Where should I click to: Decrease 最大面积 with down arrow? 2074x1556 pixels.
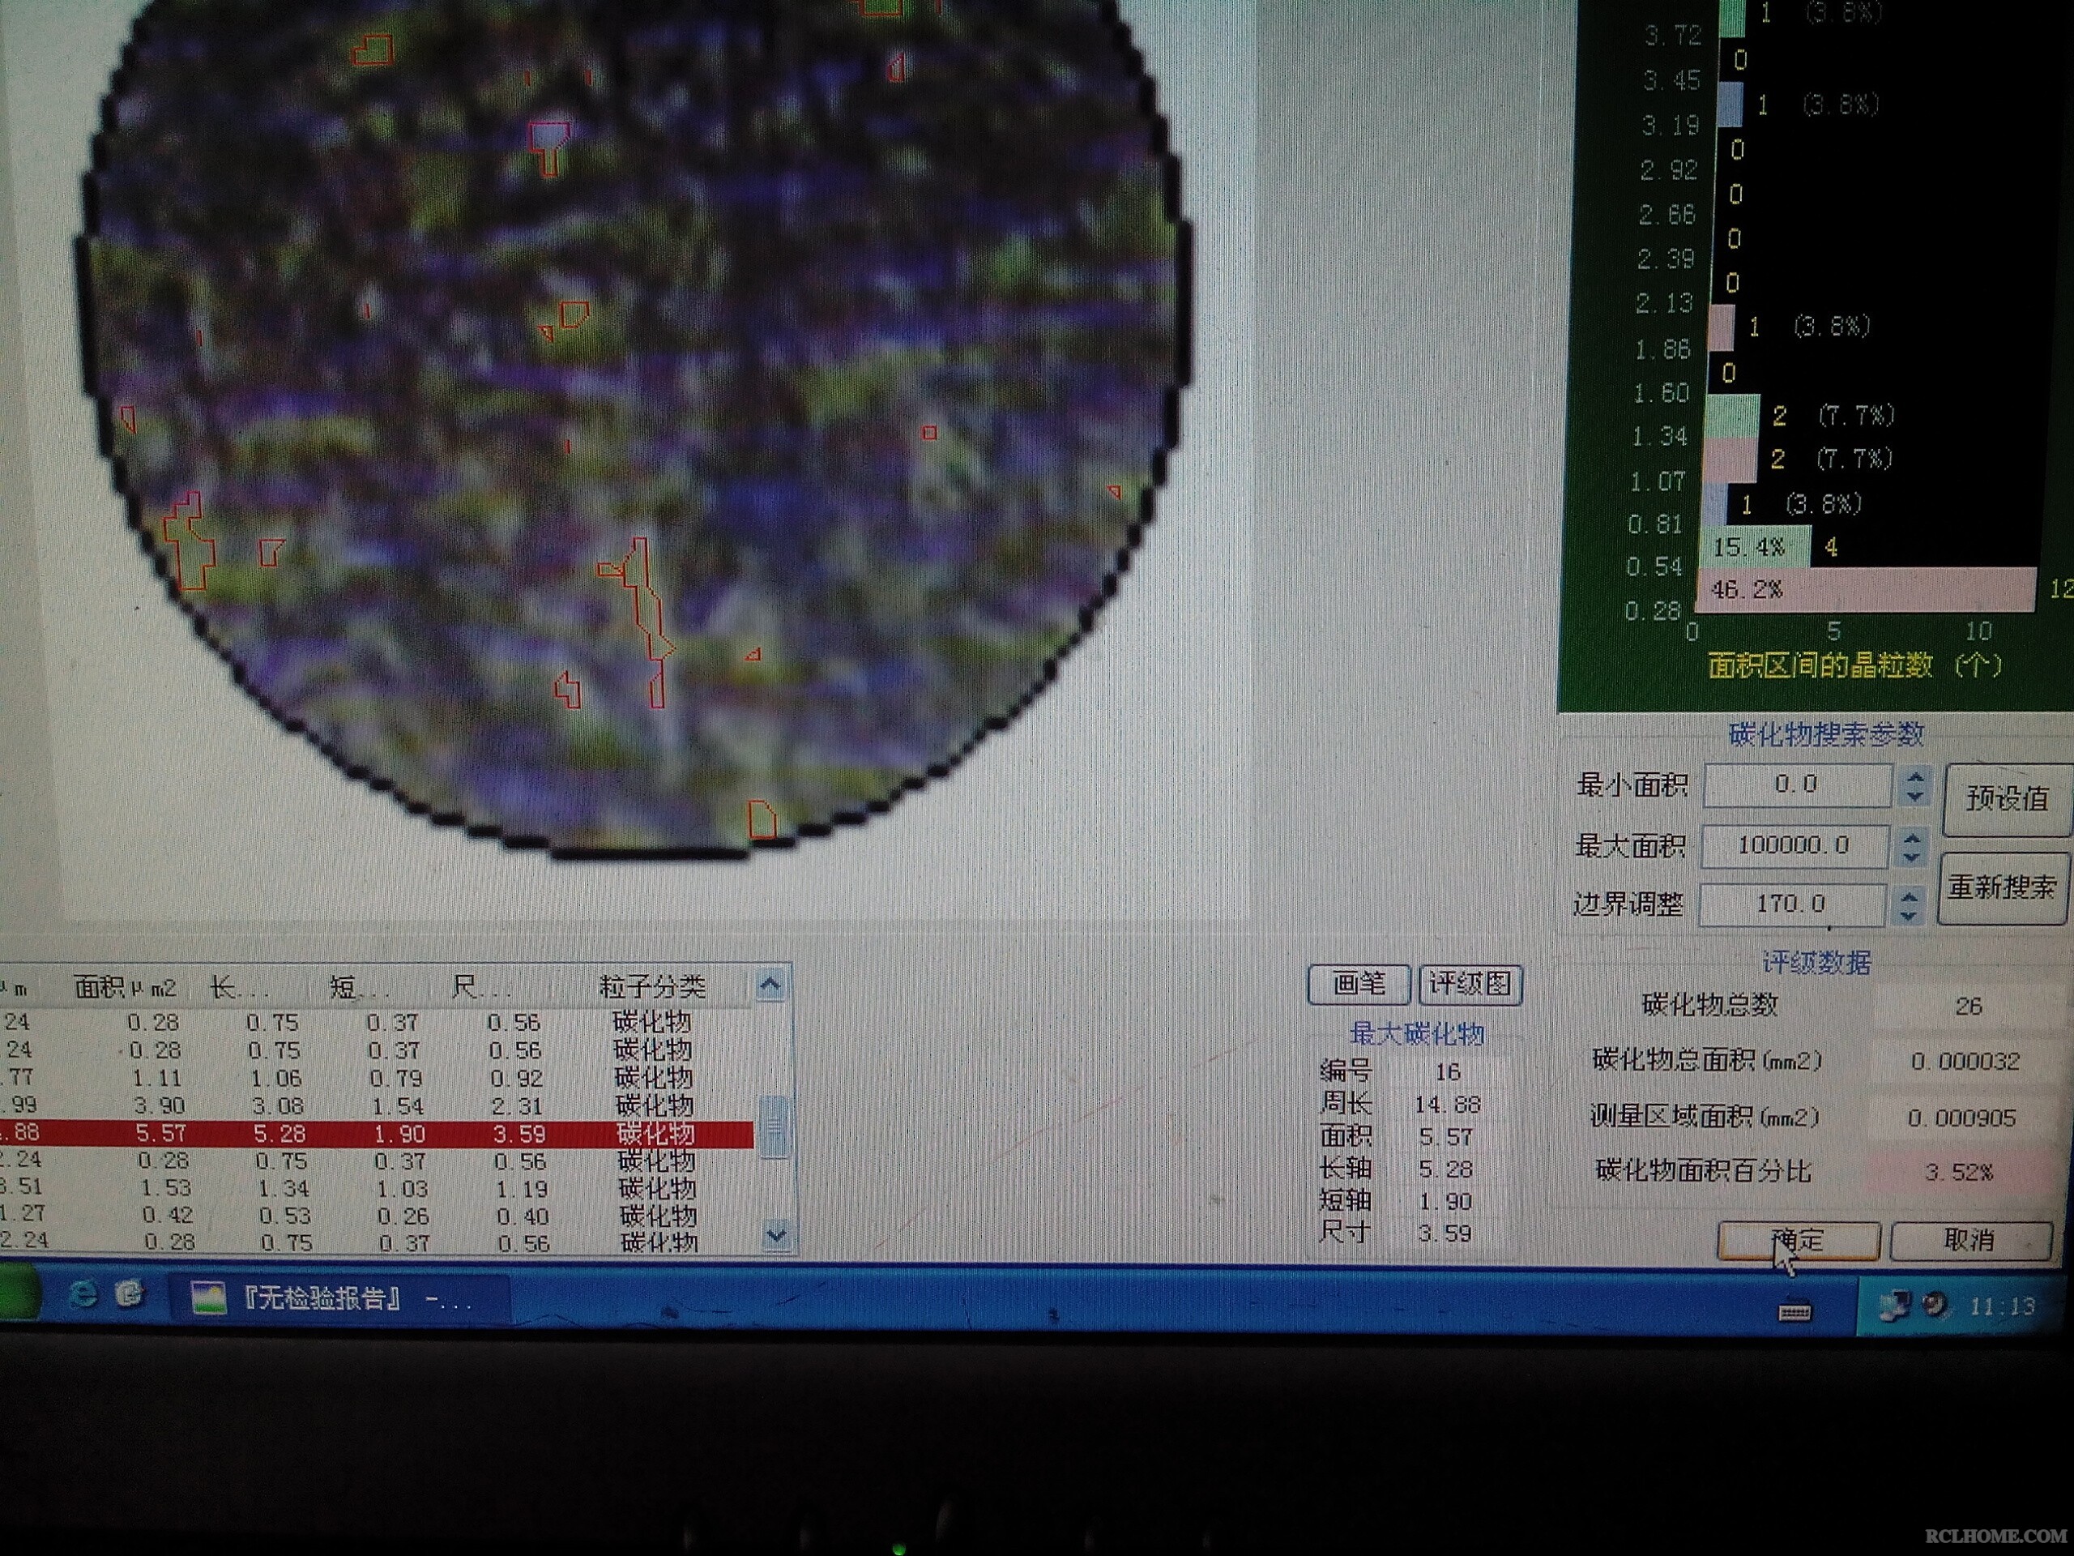[x=1912, y=857]
